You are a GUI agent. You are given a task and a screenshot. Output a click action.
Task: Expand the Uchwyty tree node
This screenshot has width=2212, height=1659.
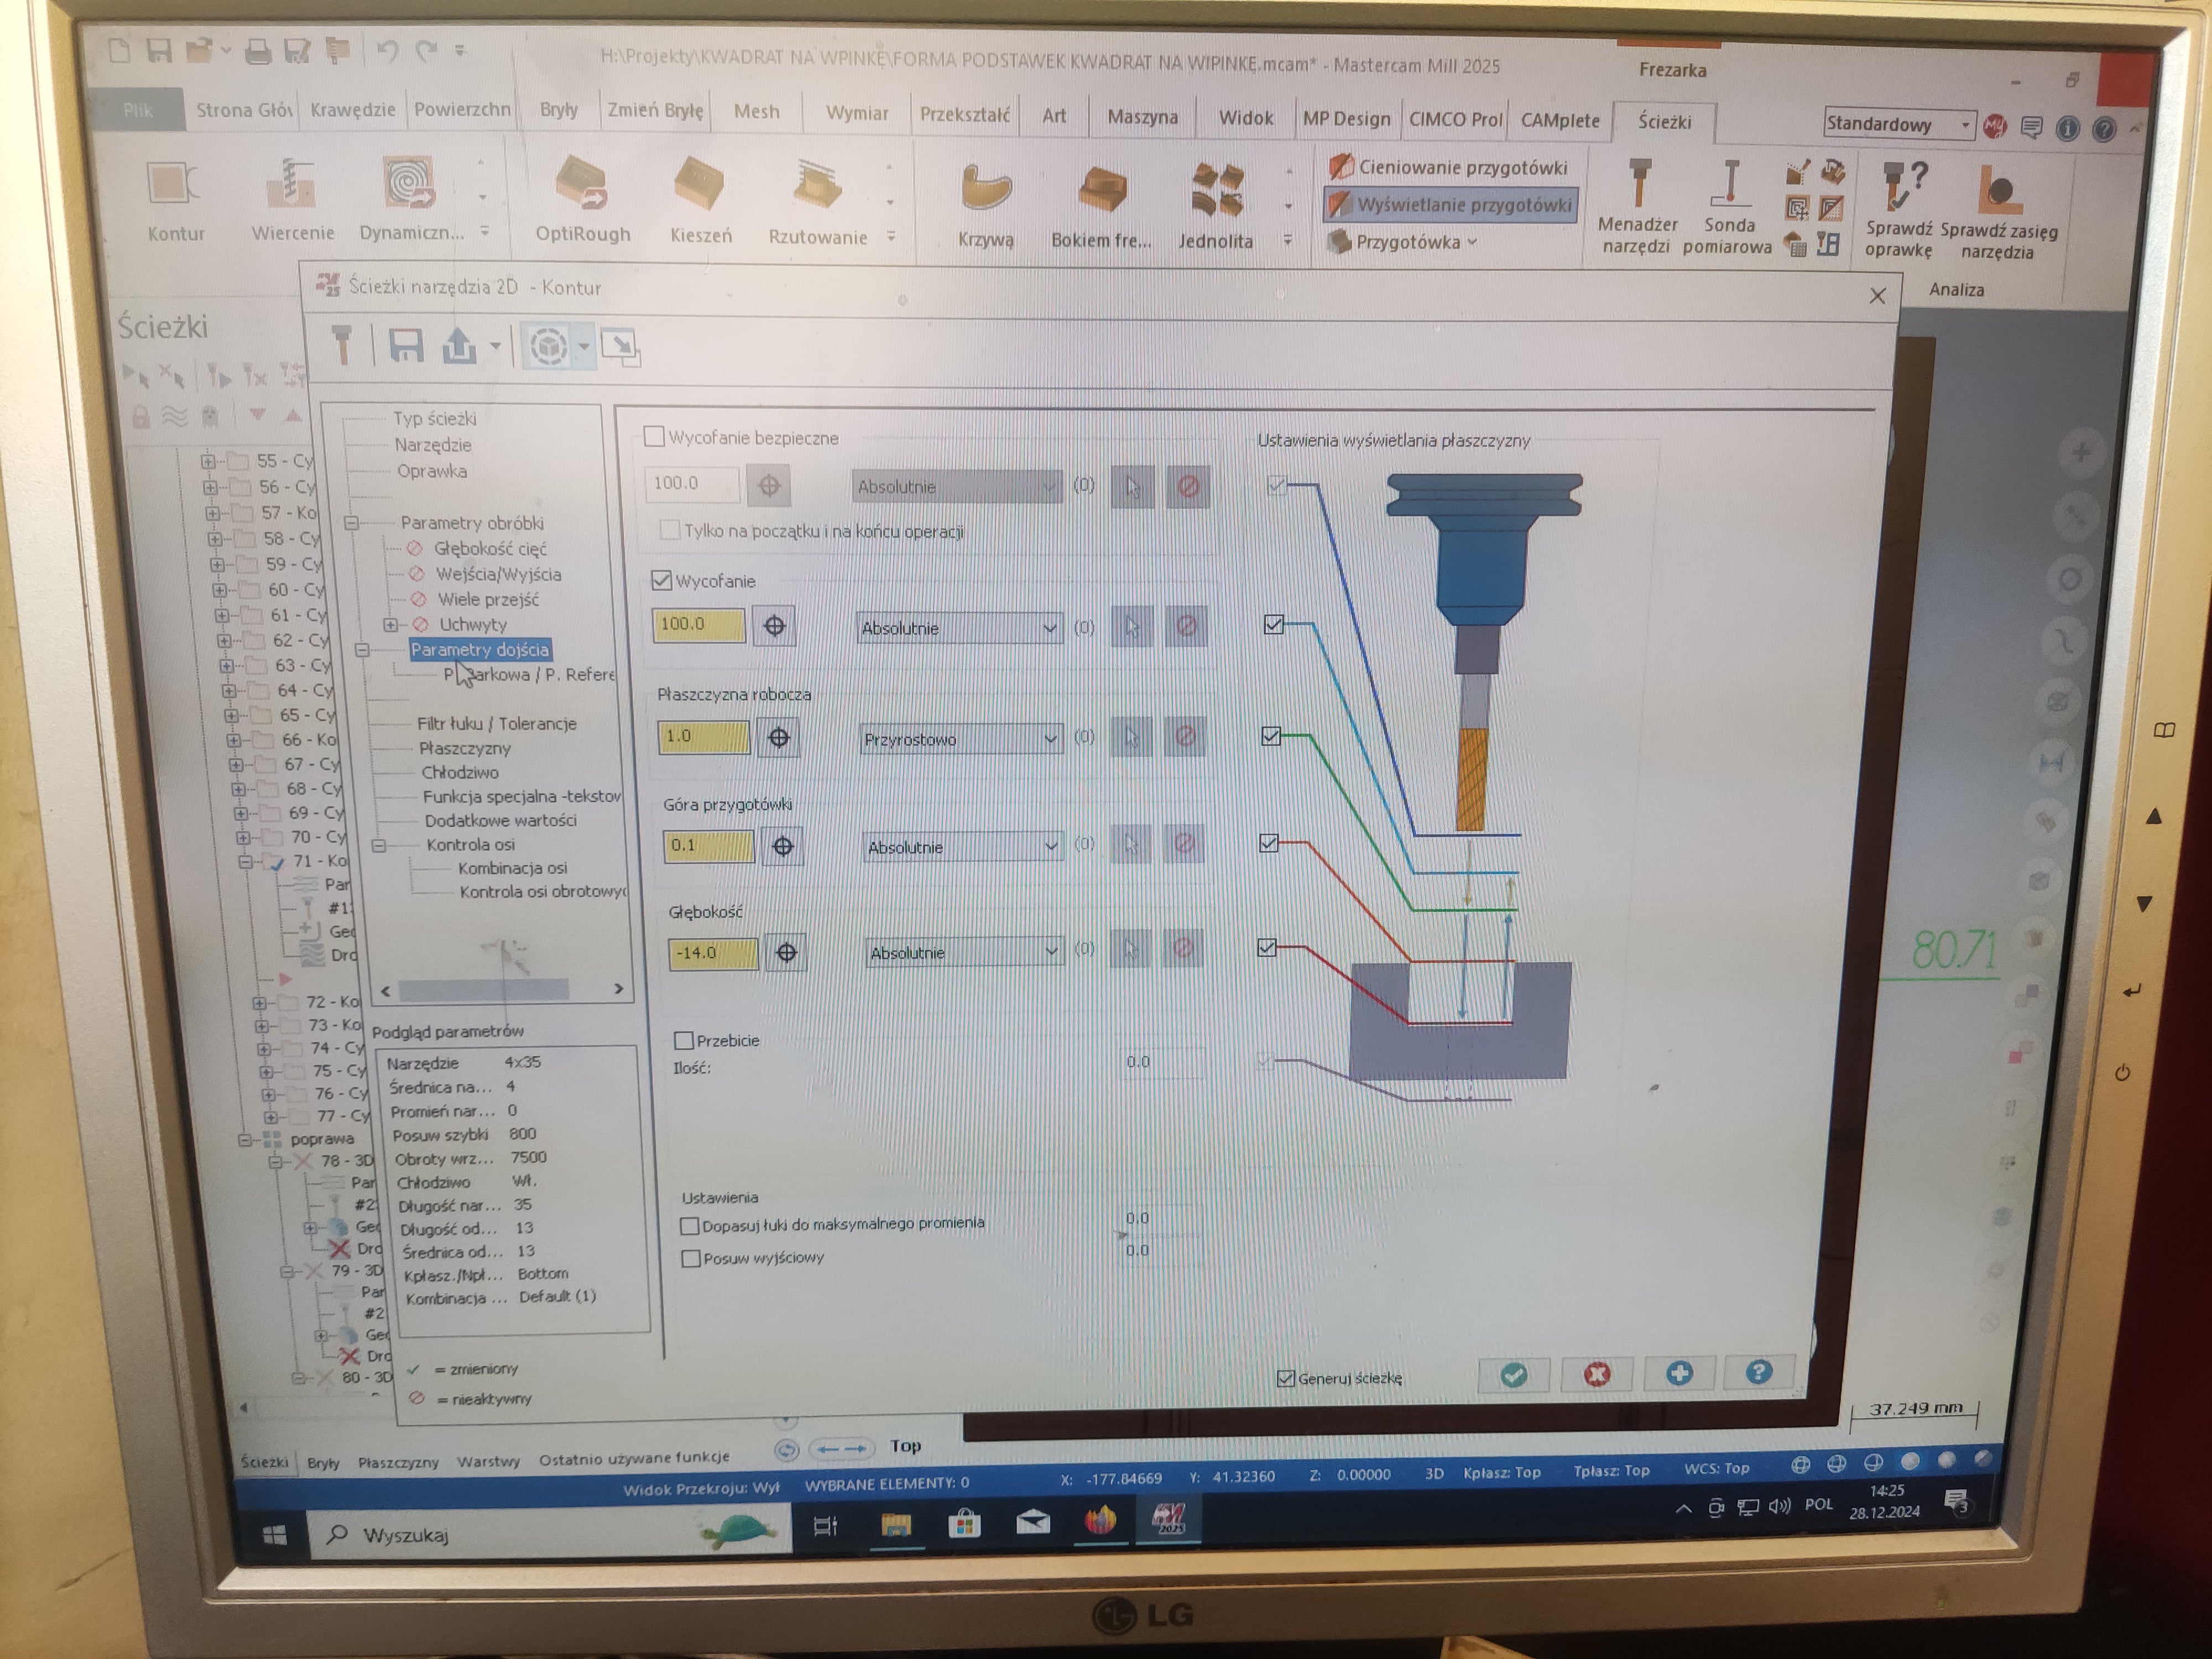[x=391, y=624]
